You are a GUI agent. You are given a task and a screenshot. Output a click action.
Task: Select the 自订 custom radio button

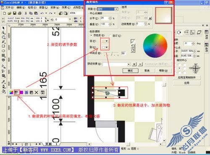[x=110, y=36]
